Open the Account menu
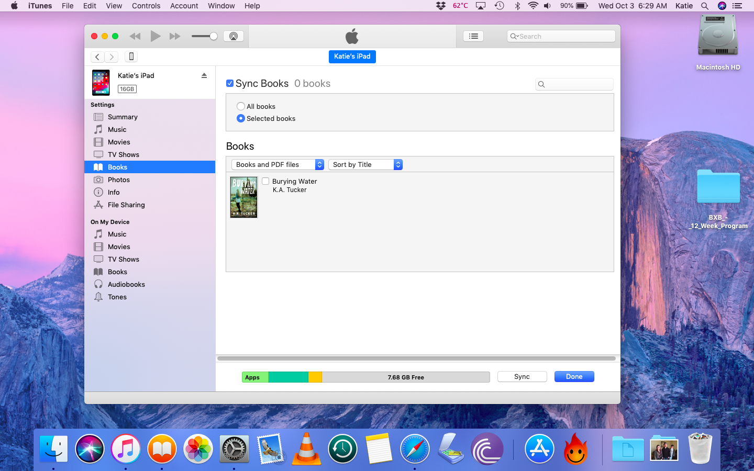 (x=184, y=6)
